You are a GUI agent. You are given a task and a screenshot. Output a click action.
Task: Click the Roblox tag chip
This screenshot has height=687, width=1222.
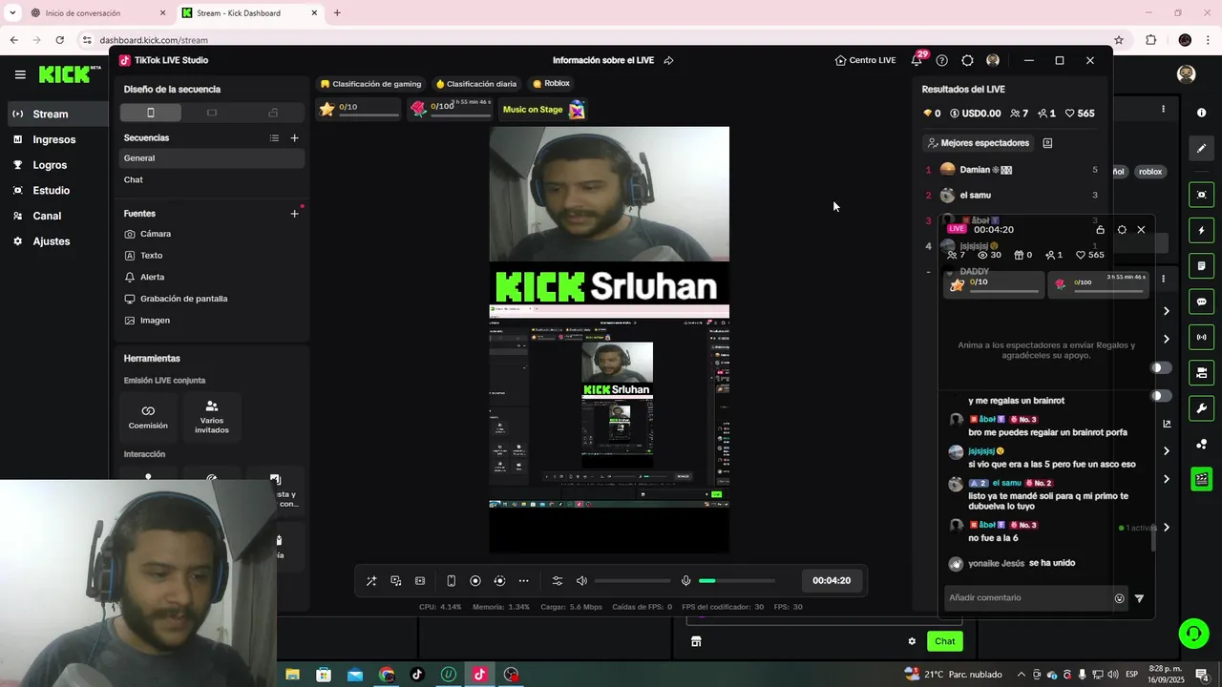click(551, 84)
